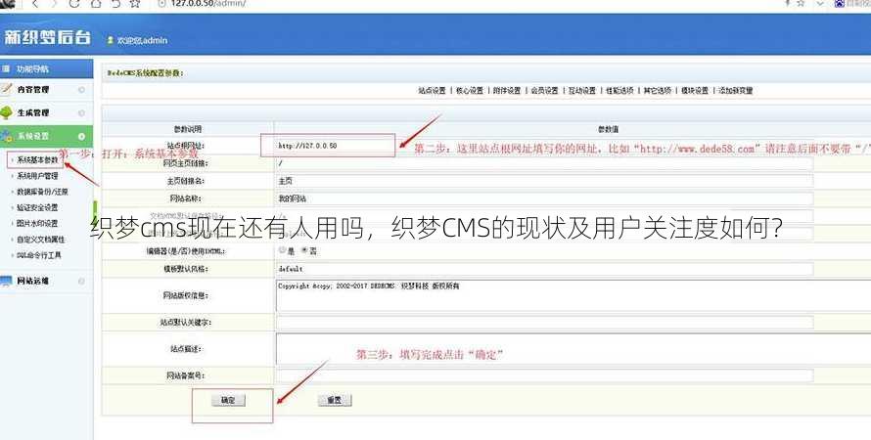Open 自定义文档属性 in sidebar
871x440 pixels.
(40, 240)
